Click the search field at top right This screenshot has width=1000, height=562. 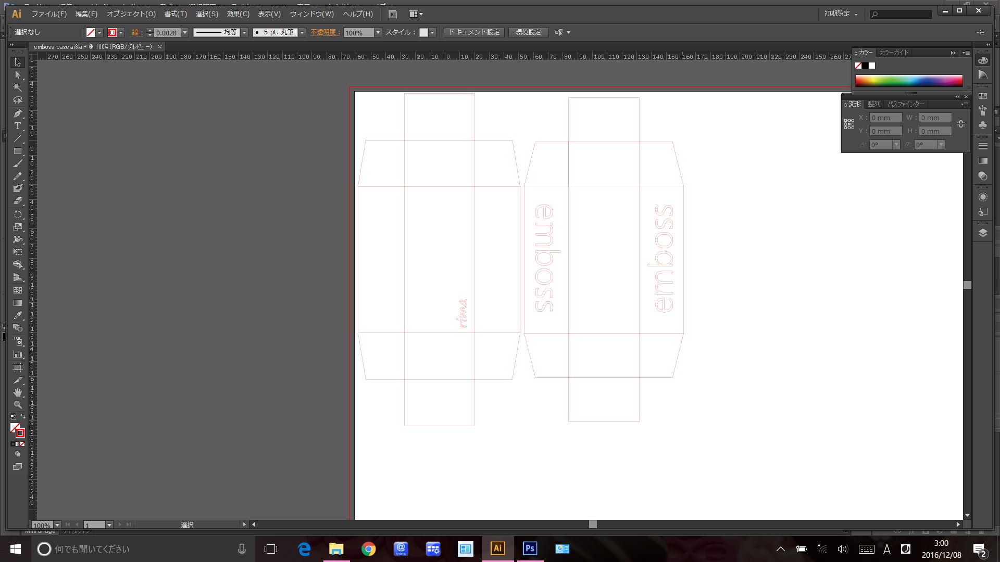[x=901, y=15]
